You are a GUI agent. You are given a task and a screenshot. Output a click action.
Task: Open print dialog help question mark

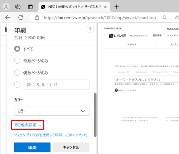click(x=90, y=29)
